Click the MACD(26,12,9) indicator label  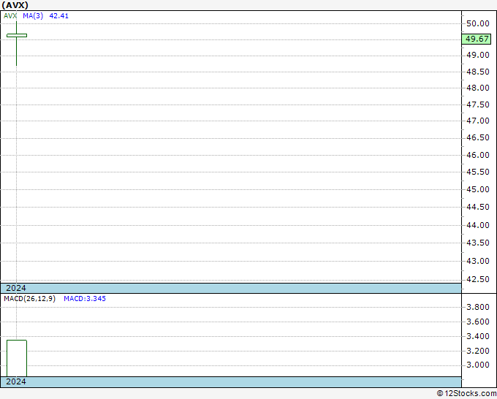[x=30, y=299]
